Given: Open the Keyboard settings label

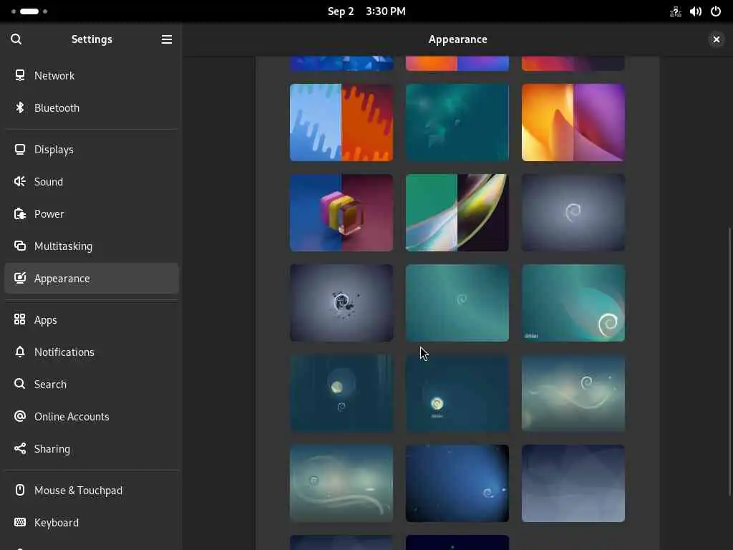Looking at the screenshot, I should 56,522.
